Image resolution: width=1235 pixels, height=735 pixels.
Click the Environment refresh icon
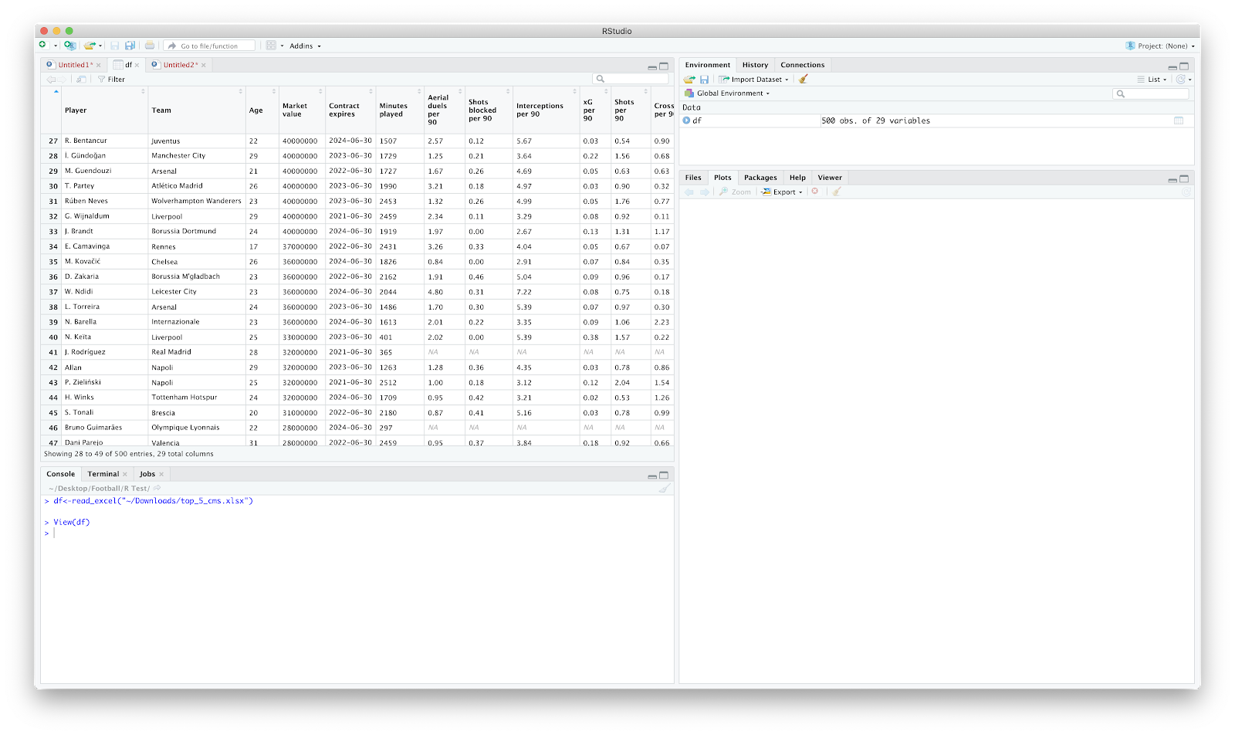pos(1180,80)
